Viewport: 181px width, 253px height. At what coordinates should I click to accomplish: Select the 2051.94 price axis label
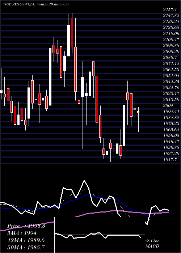[x=171, y=76]
